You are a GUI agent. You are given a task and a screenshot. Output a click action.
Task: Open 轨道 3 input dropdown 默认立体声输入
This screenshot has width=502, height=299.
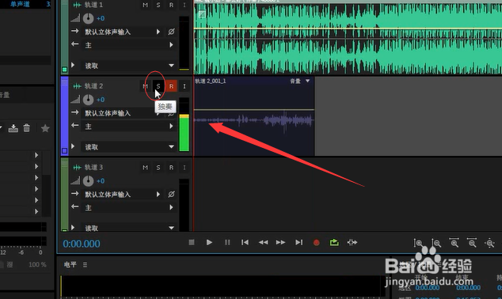coord(122,195)
